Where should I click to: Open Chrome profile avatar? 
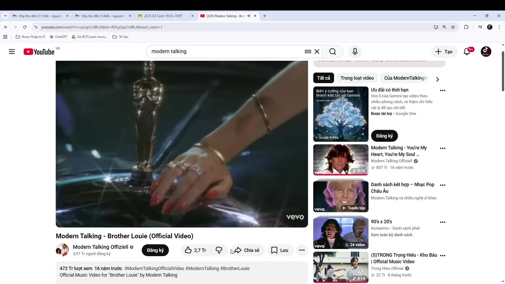pyautogui.click(x=490, y=27)
